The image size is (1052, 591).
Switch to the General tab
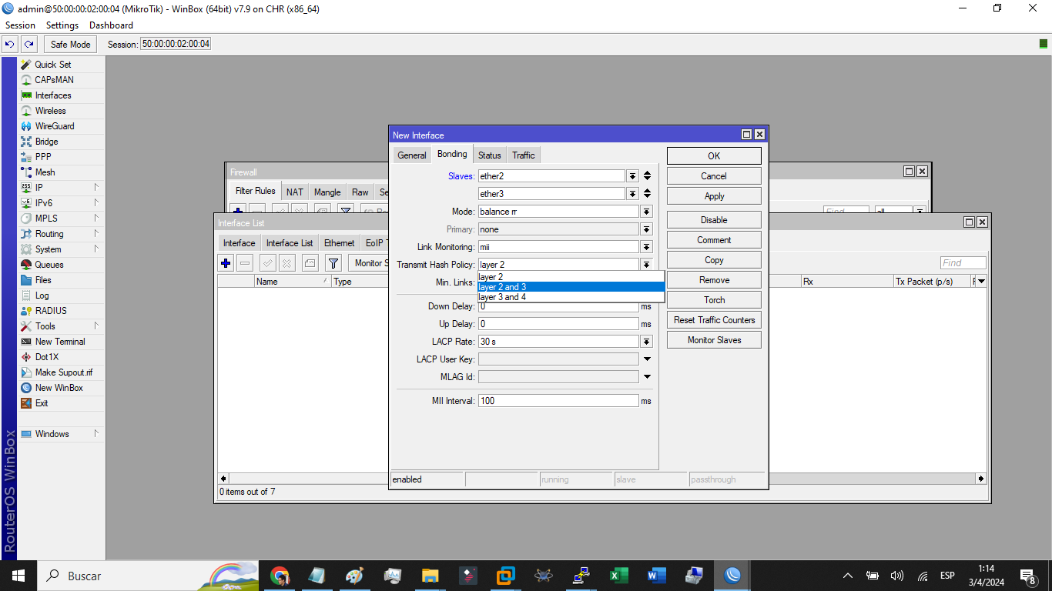tap(412, 155)
